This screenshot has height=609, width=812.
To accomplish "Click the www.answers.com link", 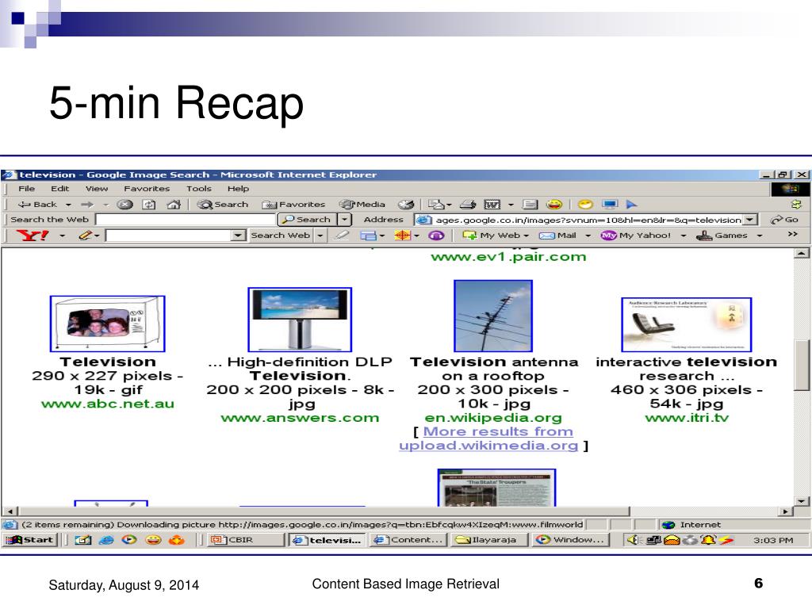I will (x=300, y=418).
